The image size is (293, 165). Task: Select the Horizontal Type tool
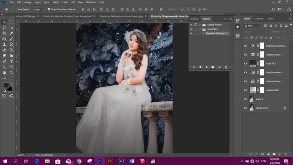(x=11, y=61)
